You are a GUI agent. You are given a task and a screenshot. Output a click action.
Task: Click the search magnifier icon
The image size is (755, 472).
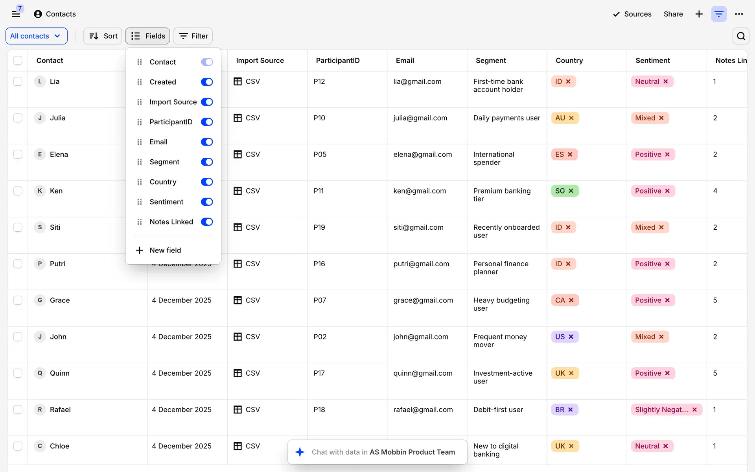741,36
